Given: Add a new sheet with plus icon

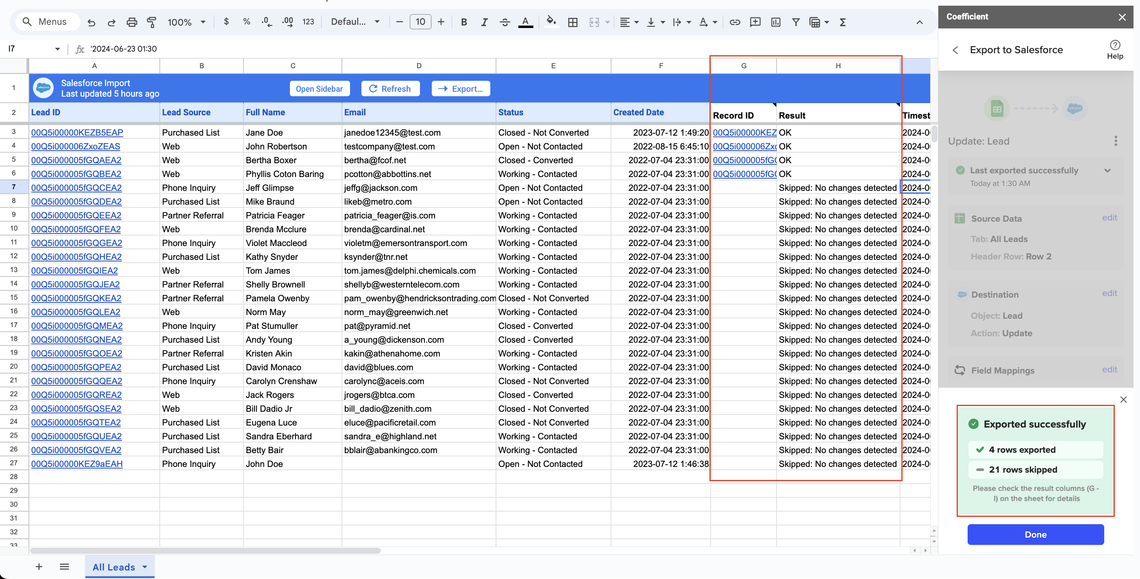Looking at the screenshot, I should (x=39, y=567).
